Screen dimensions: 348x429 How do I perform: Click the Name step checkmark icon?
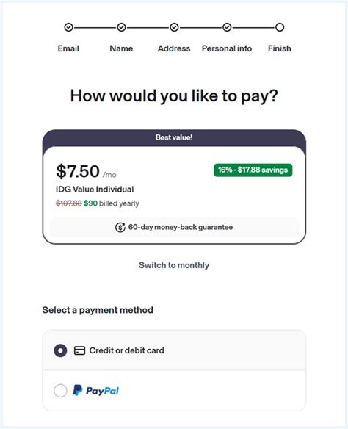(121, 27)
